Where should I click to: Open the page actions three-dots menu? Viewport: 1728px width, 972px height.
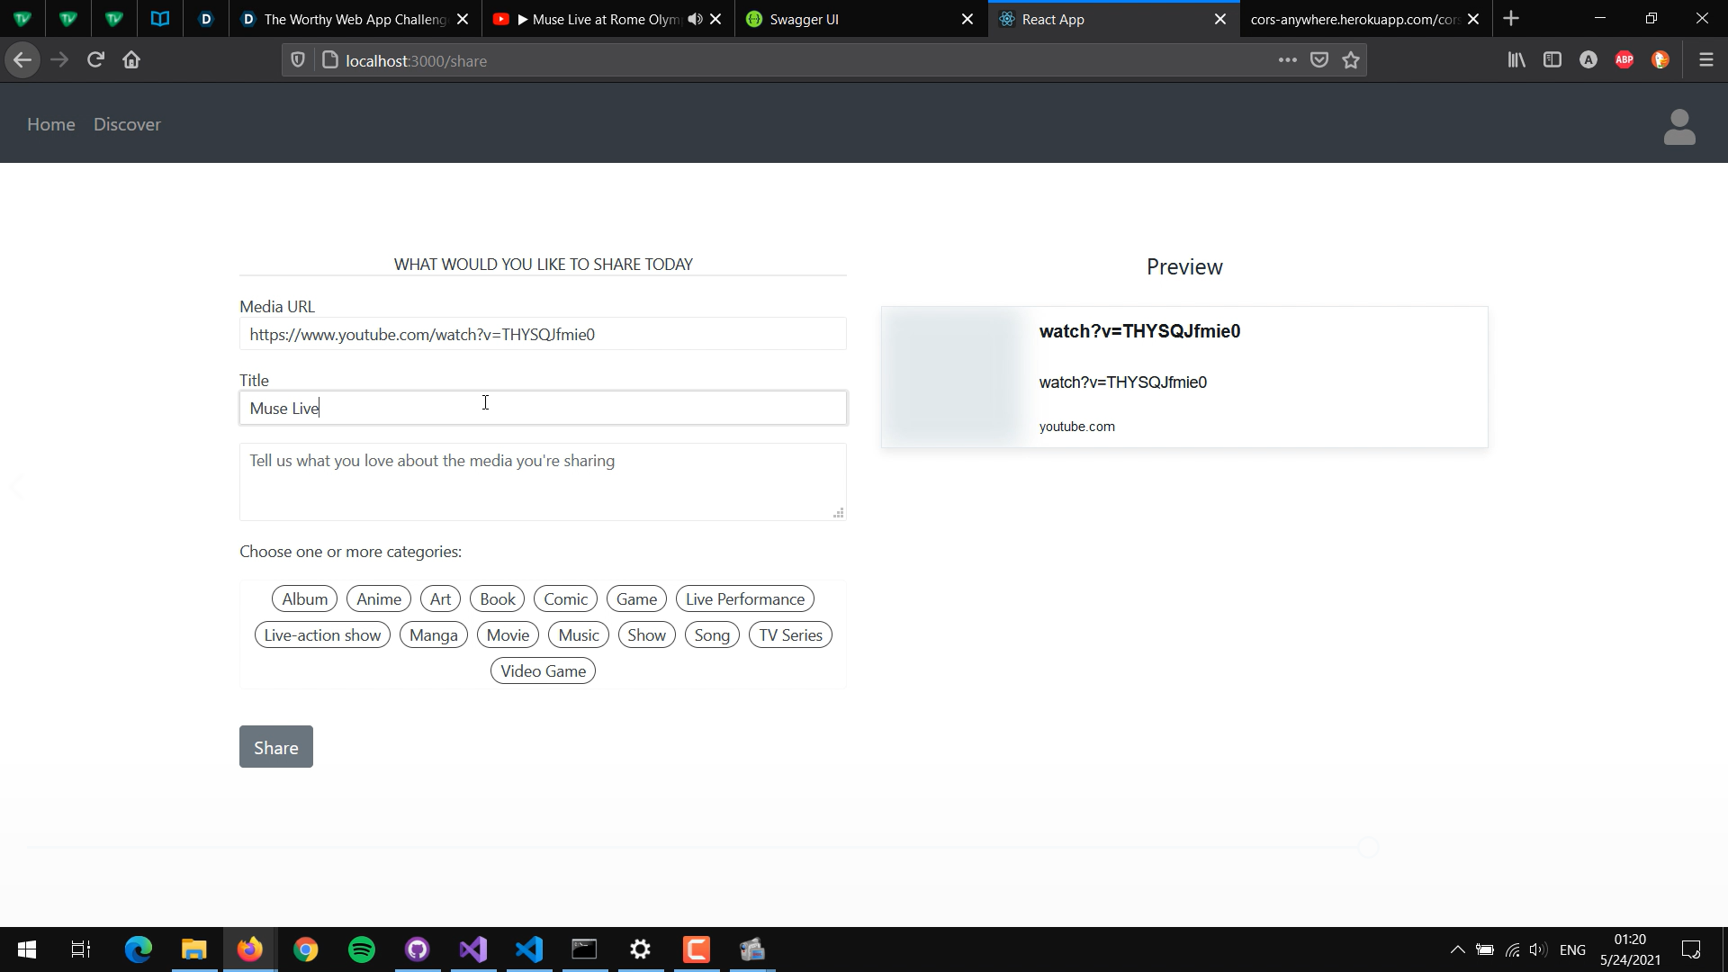(x=1287, y=60)
